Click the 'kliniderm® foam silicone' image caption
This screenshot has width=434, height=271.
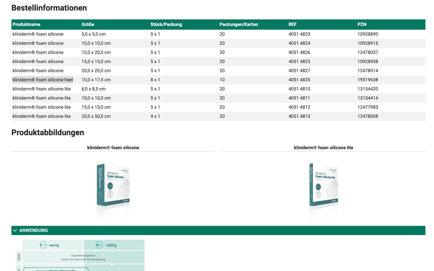[x=113, y=148]
